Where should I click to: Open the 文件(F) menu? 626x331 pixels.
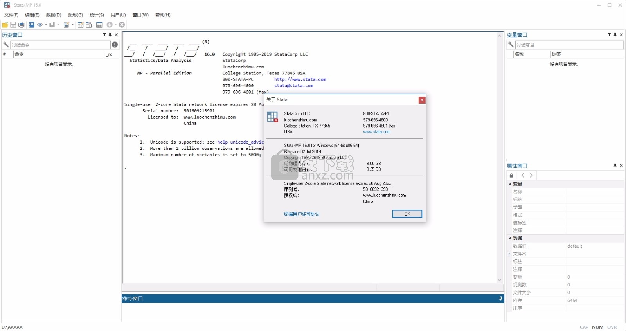point(11,15)
